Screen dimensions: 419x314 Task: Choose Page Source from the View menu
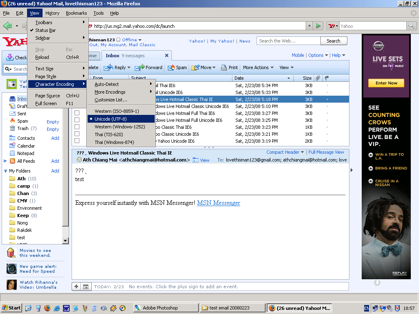click(x=57, y=96)
